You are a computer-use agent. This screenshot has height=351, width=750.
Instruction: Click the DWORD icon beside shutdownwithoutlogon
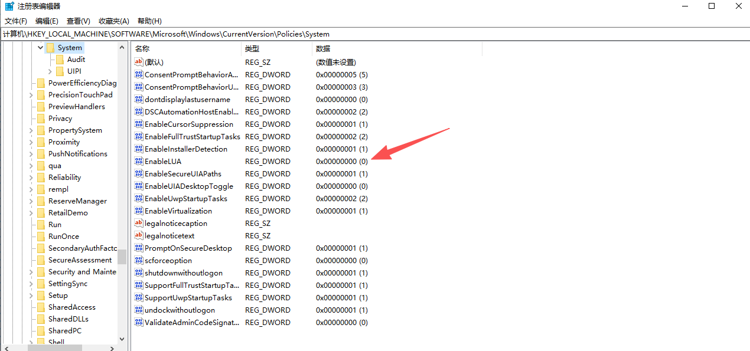[x=139, y=273]
